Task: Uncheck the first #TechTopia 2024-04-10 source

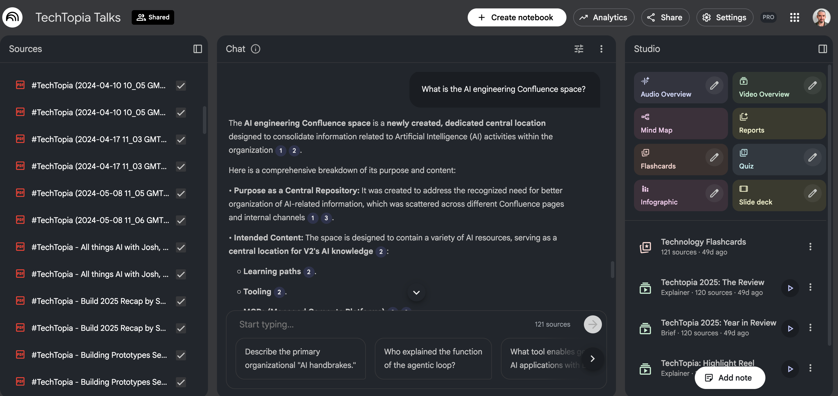Action: (181, 86)
